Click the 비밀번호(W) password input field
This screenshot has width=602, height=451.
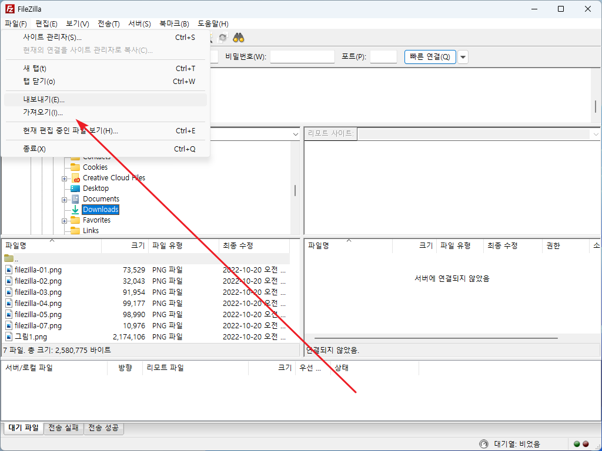click(302, 57)
